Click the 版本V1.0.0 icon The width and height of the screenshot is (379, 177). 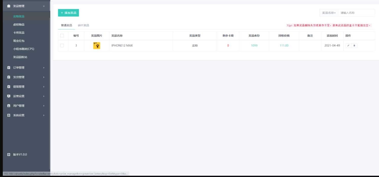[9, 154]
